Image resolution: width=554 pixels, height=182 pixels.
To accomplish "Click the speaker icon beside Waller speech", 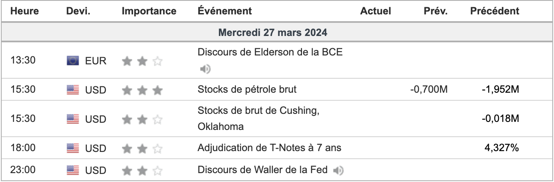I will (338, 171).
